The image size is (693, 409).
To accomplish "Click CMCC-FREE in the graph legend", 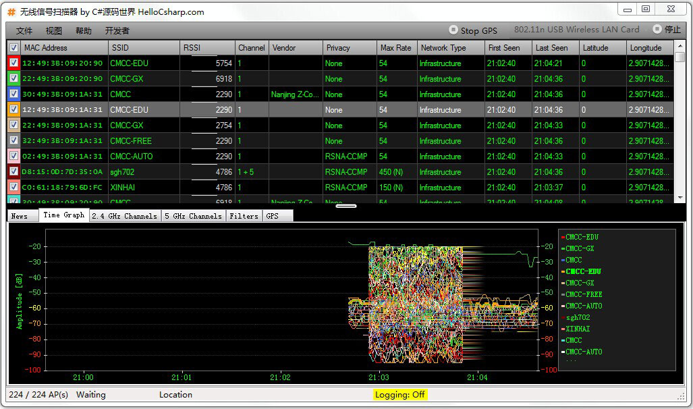I will tap(584, 294).
